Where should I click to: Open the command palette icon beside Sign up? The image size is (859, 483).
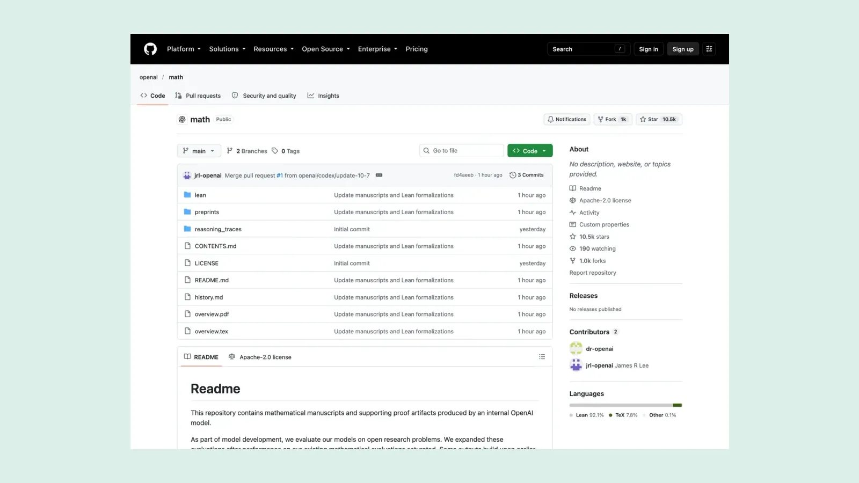click(x=709, y=49)
